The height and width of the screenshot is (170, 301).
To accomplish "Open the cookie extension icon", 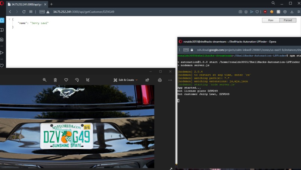I will coord(271,12).
